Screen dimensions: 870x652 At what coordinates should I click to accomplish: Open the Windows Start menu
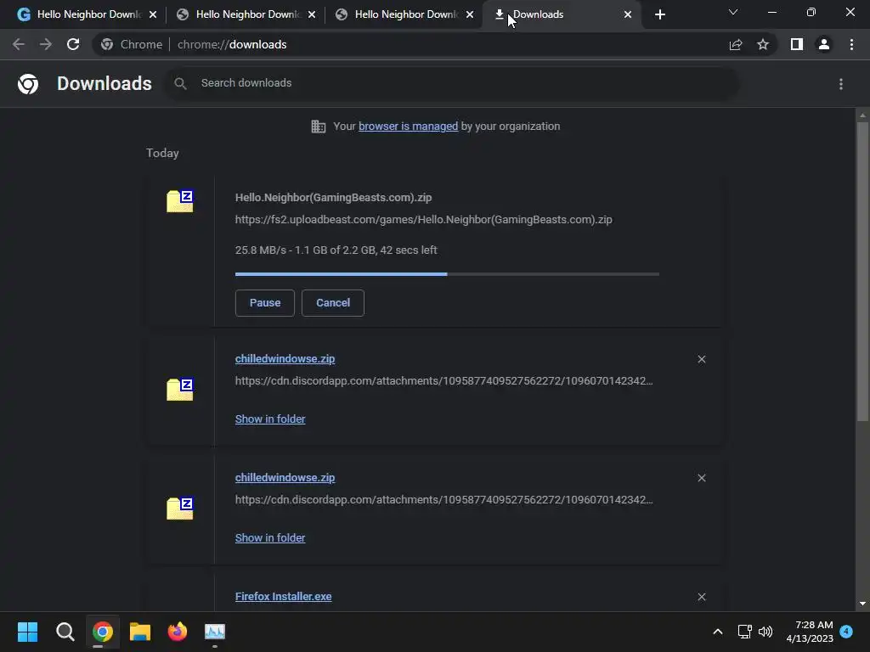[x=27, y=632]
